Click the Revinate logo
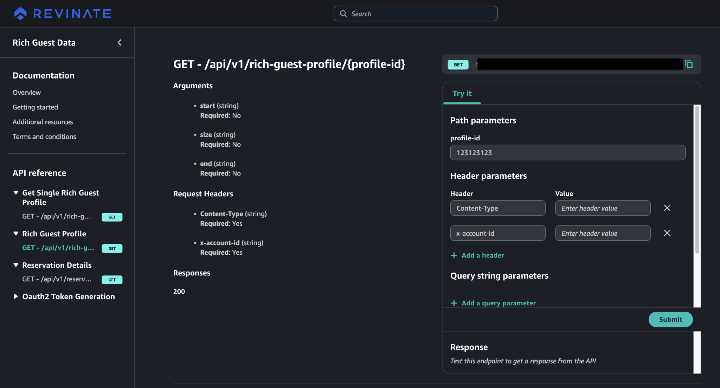Viewport: 720px width, 388px height. (x=63, y=14)
